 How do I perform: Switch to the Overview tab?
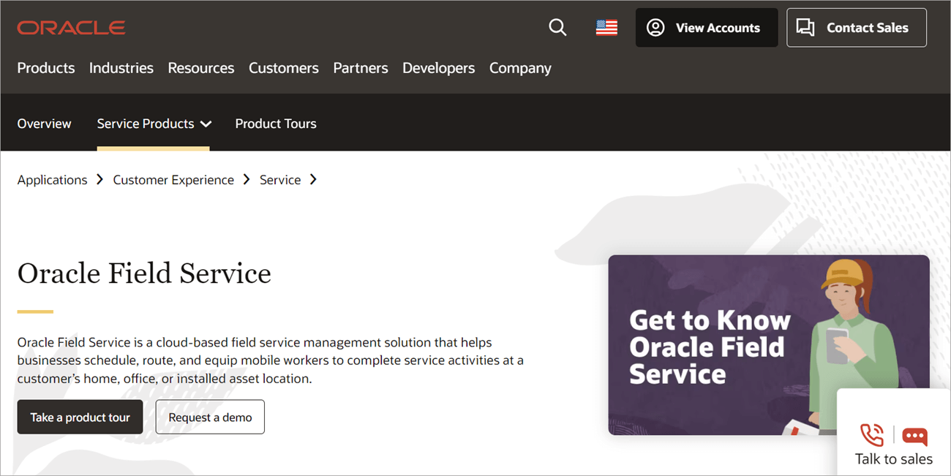click(x=45, y=124)
